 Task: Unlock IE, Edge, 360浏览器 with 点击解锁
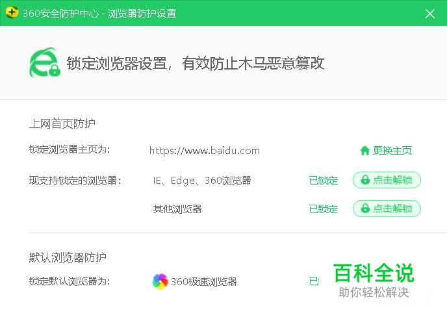pos(387,180)
